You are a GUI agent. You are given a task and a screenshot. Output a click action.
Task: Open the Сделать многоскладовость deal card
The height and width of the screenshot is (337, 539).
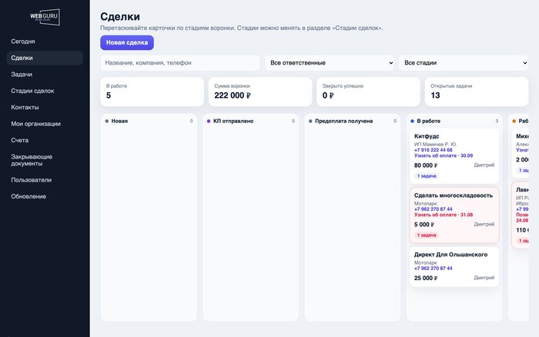pos(454,215)
